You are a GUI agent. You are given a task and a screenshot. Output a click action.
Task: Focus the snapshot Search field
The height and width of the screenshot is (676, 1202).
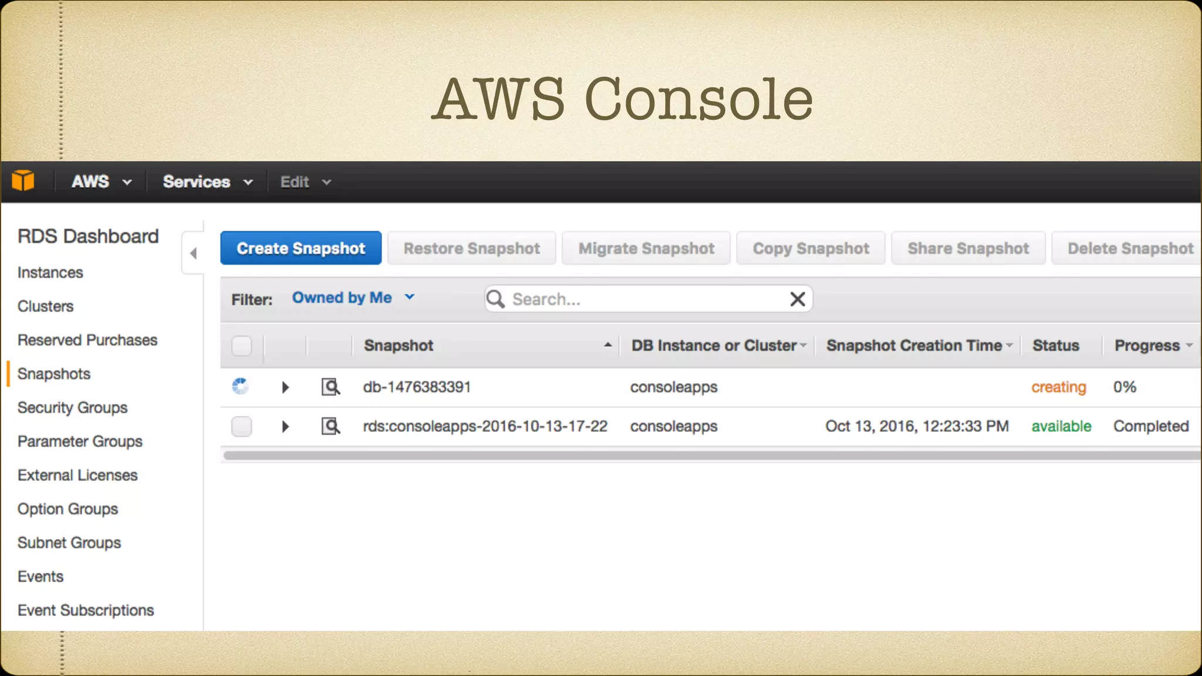point(648,299)
